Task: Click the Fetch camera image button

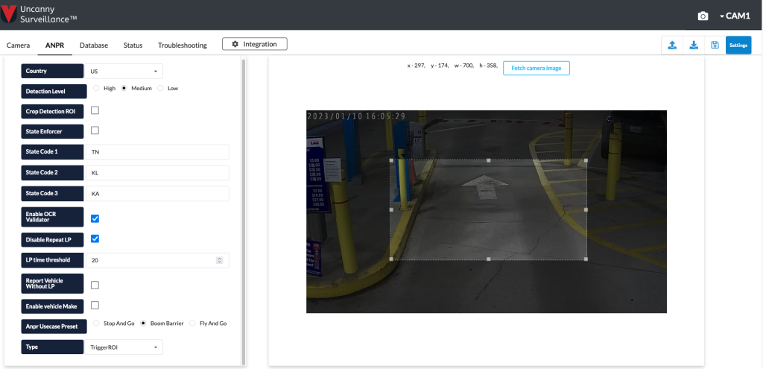Action: pos(536,68)
